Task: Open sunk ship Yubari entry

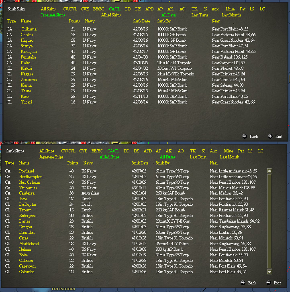Action: tap(26, 102)
